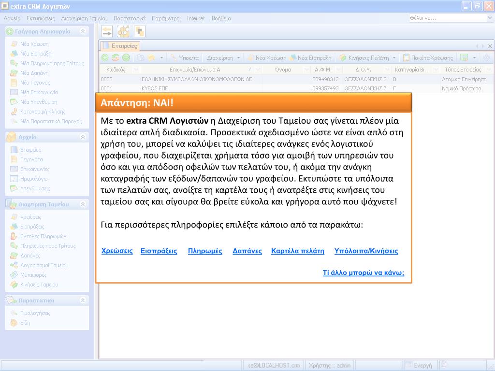Open the Παραστατικά menu

point(130,18)
